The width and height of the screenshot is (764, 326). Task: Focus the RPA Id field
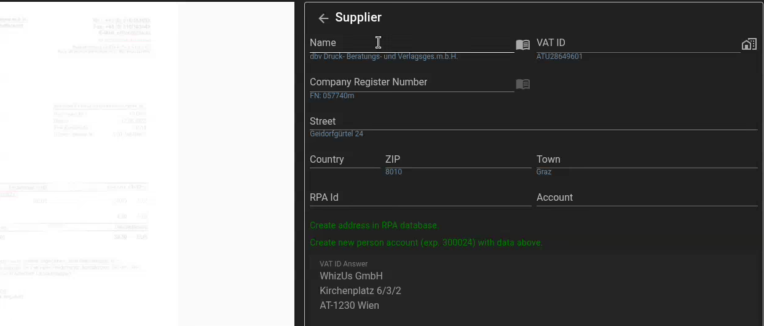(x=420, y=198)
